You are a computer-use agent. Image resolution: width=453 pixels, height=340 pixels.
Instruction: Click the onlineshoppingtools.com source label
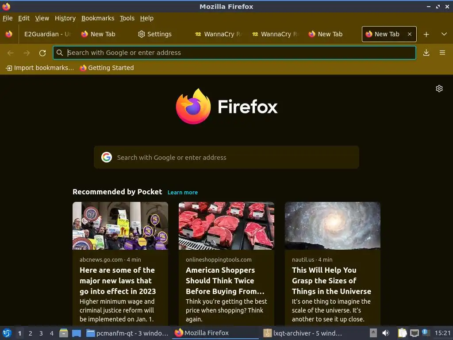[x=219, y=259]
